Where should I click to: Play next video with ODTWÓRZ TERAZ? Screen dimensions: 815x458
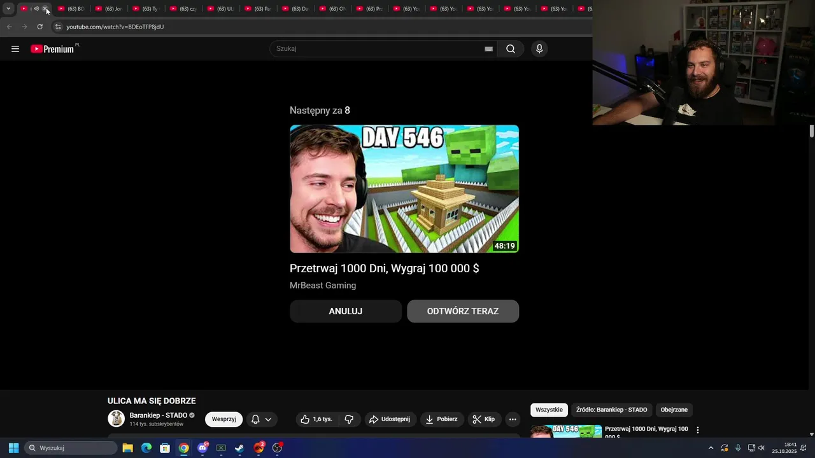[x=463, y=311]
